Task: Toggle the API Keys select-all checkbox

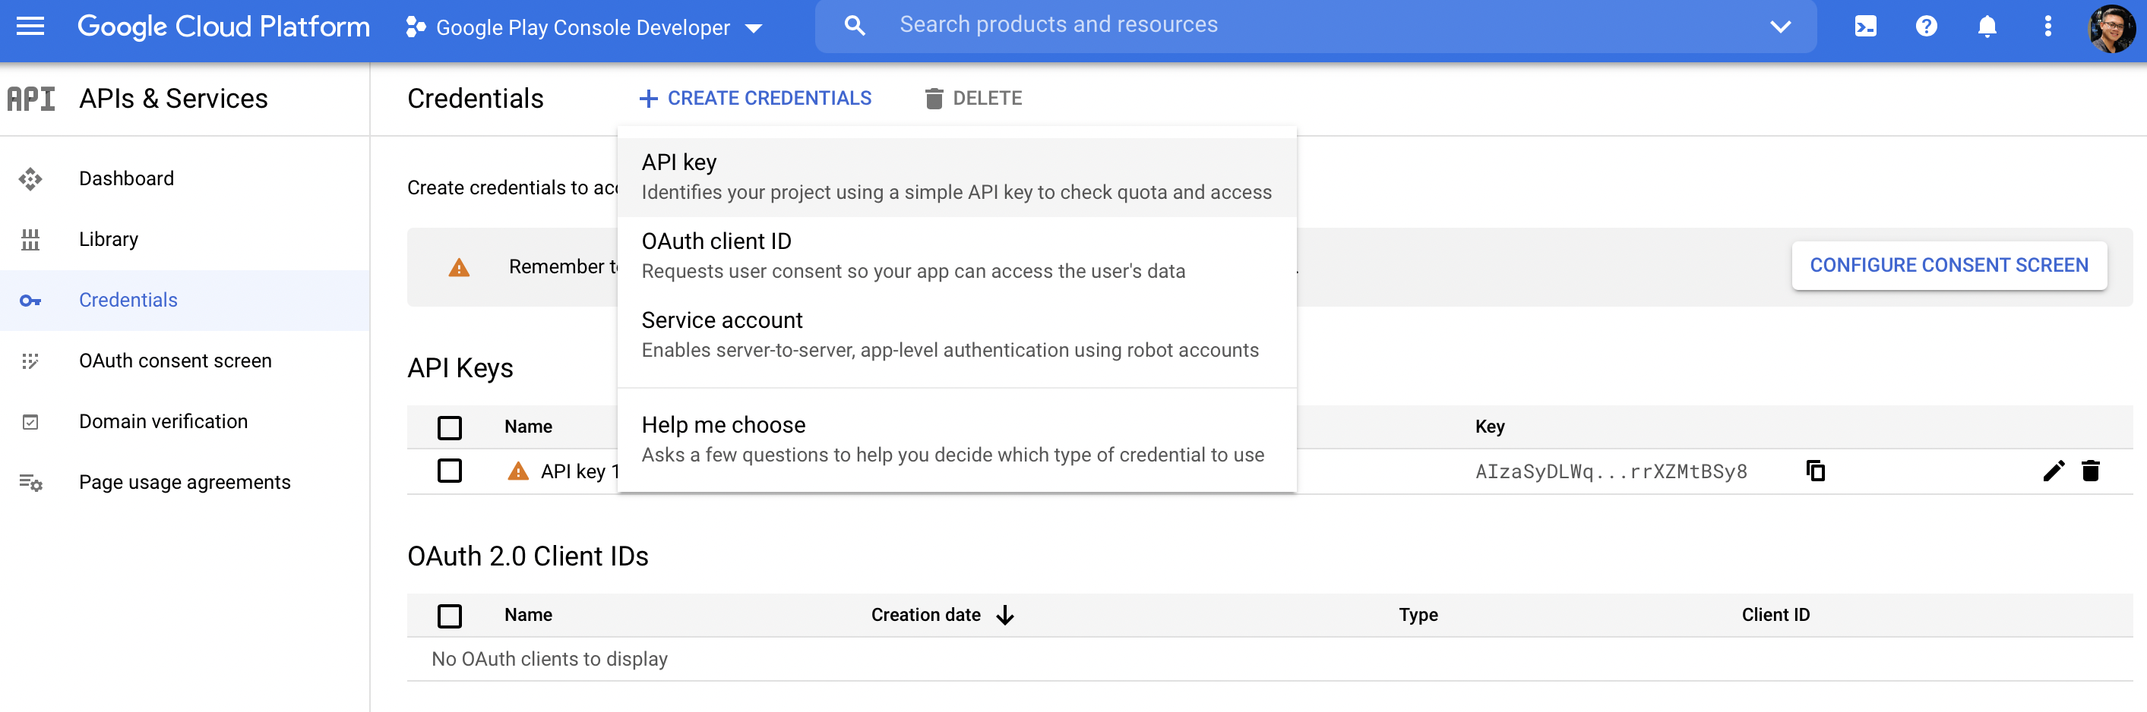Action: pyautogui.click(x=449, y=427)
